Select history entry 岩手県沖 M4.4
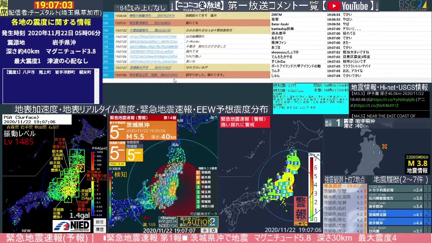Image resolution: width=432 pixels, height=243 pixels. [x=399, y=221]
